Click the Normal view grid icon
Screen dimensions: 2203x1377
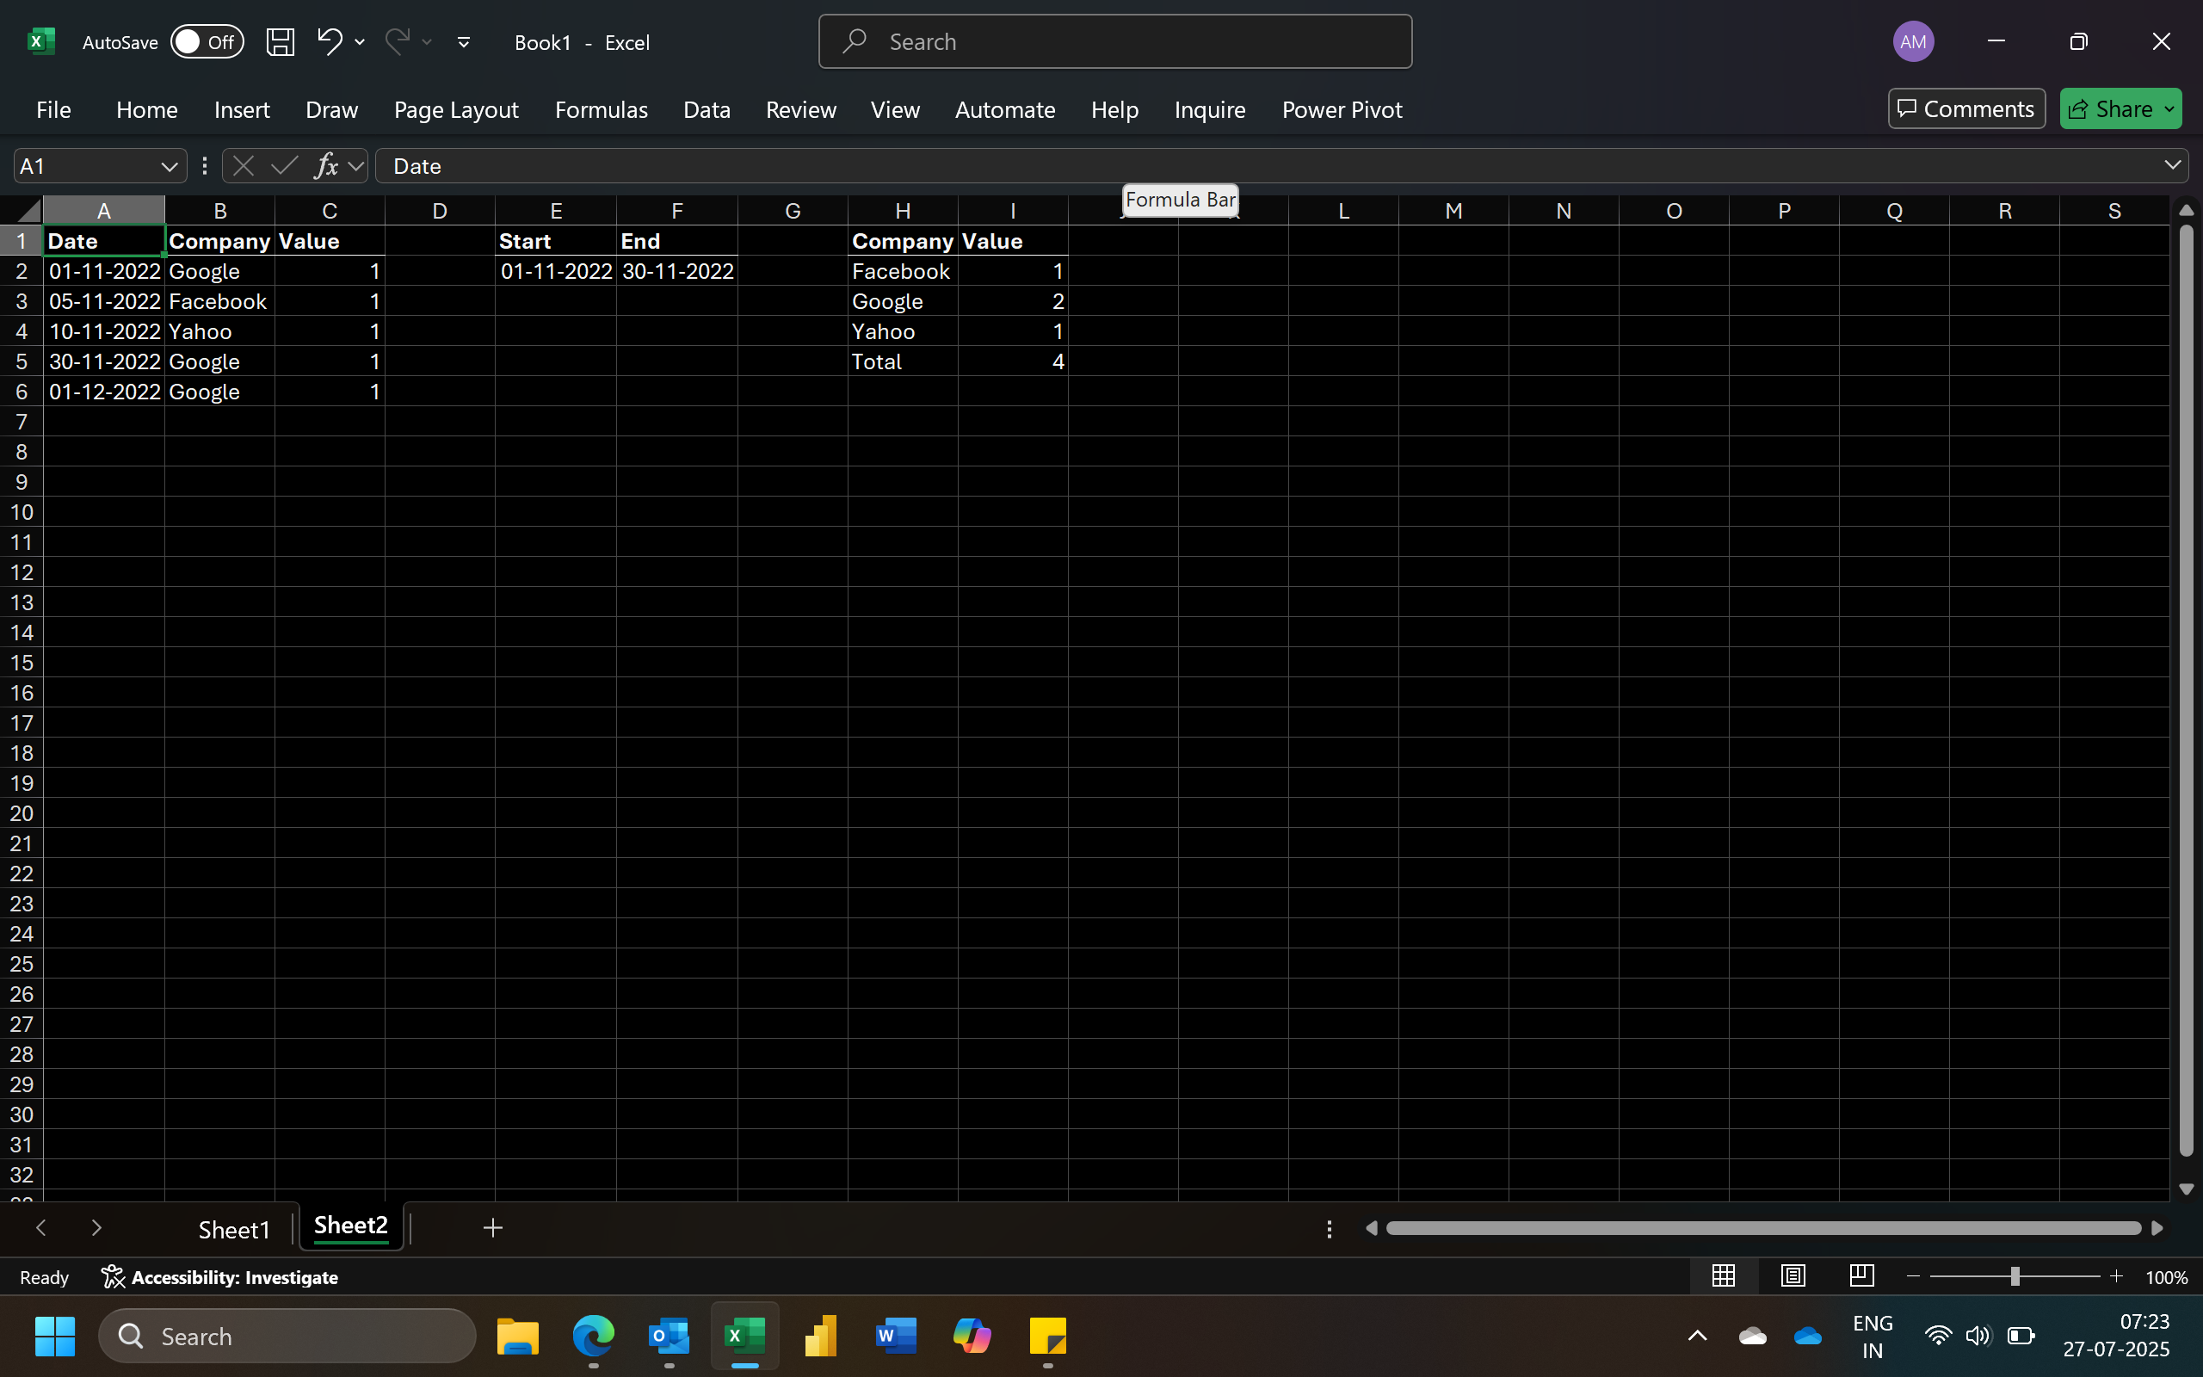coord(1722,1276)
